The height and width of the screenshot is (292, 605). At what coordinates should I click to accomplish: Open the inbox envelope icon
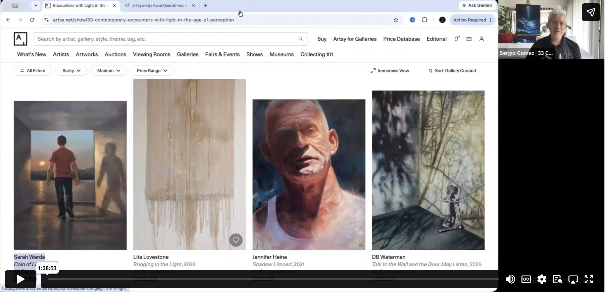469,39
